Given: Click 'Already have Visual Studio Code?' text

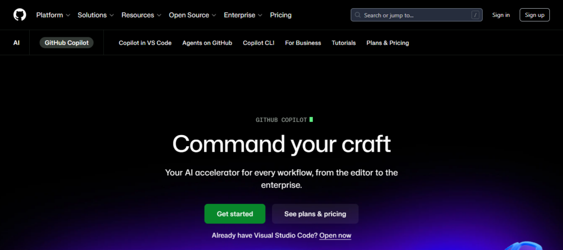Looking at the screenshot, I should pyautogui.click(x=264, y=236).
